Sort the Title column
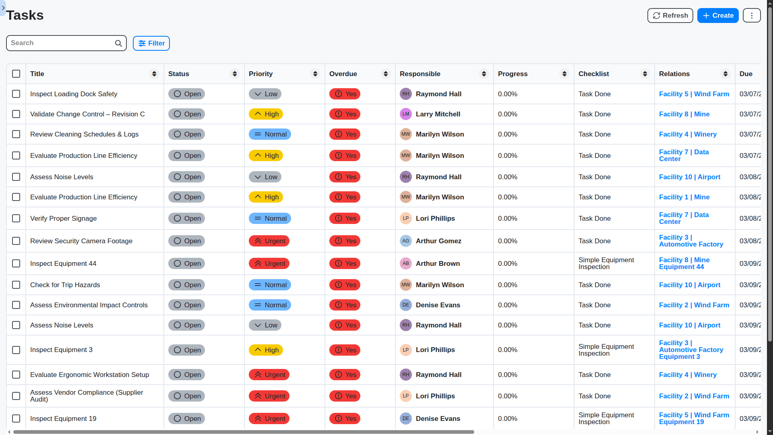Image resolution: width=773 pixels, height=435 pixels. click(154, 74)
